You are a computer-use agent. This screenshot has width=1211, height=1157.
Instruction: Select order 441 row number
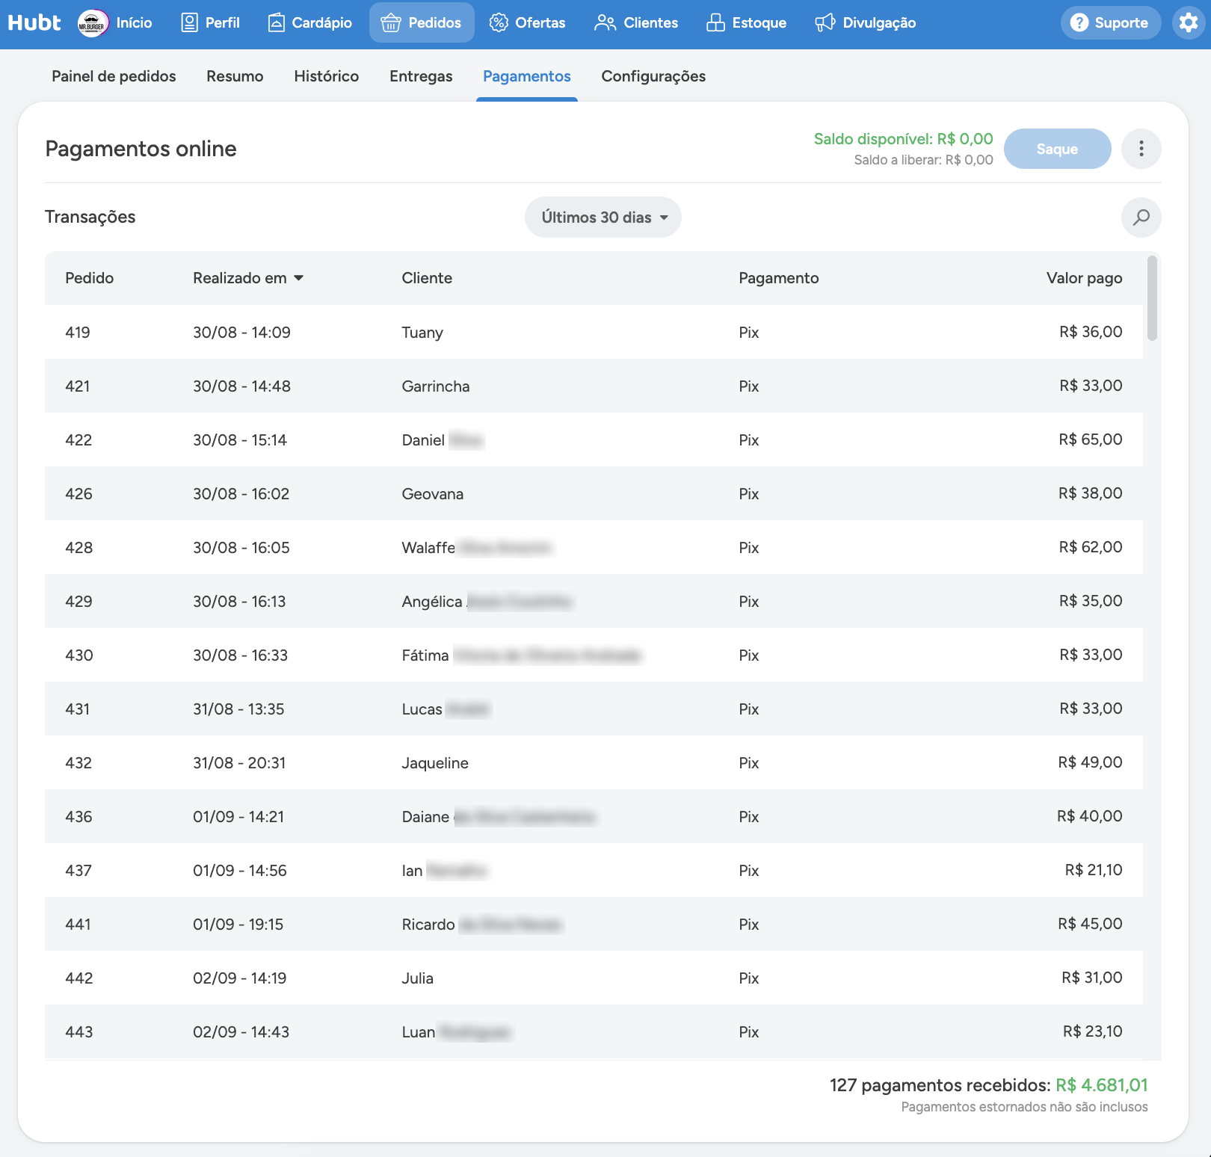(78, 924)
